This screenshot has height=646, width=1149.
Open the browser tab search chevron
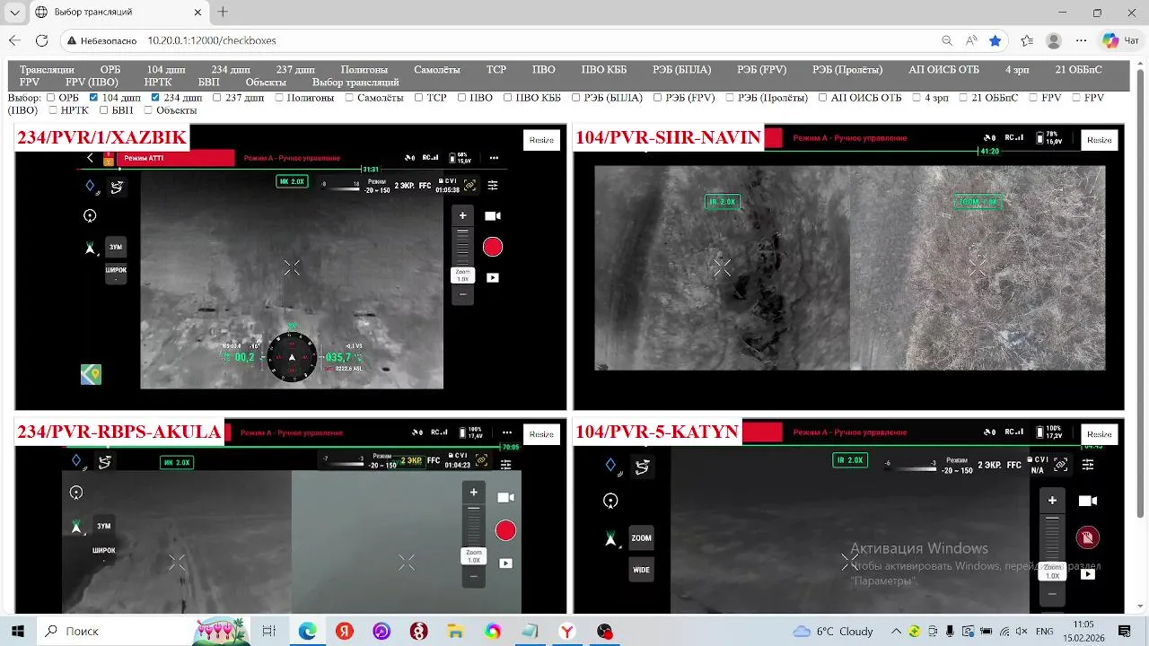(14, 13)
